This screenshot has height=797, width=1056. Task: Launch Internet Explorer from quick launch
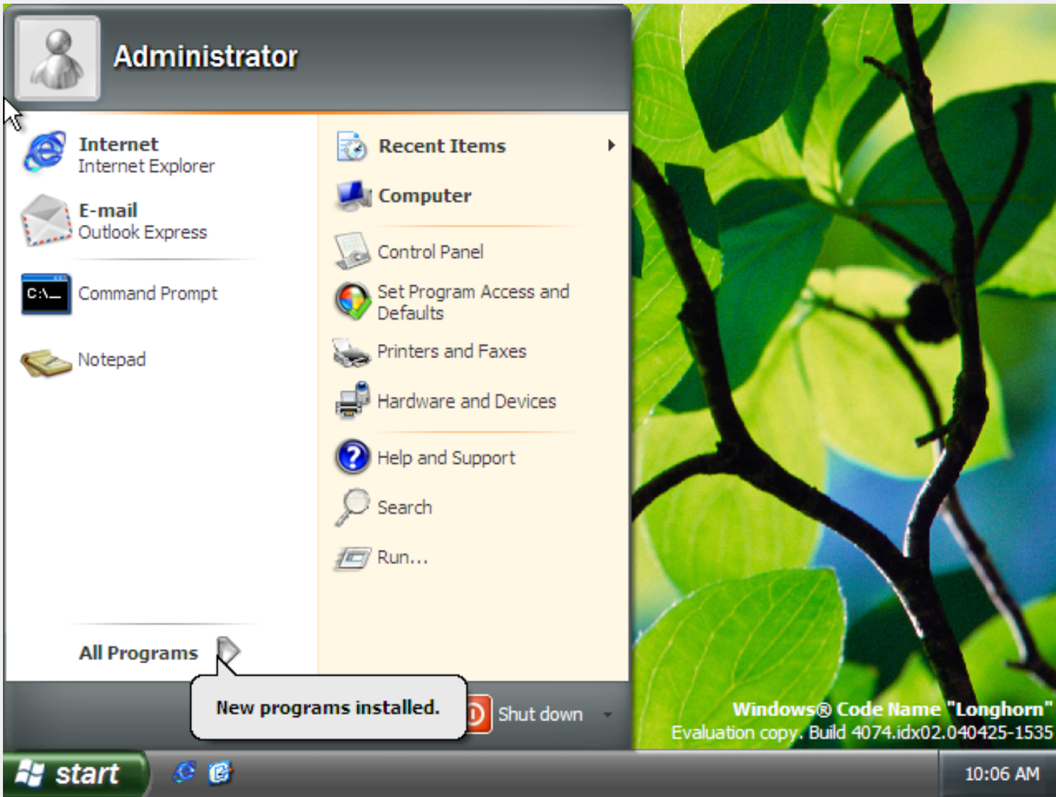tap(185, 773)
